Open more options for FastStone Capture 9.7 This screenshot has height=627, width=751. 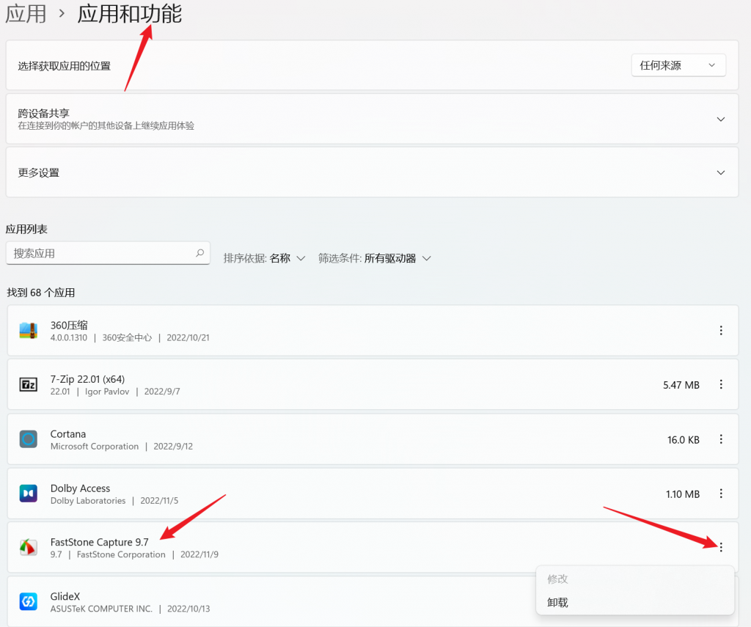click(x=721, y=548)
